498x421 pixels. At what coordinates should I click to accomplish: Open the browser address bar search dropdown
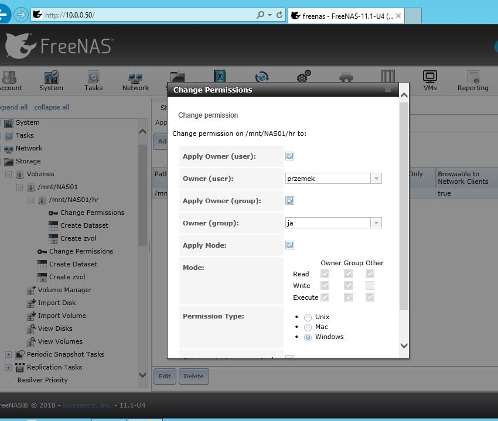coord(270,15)
